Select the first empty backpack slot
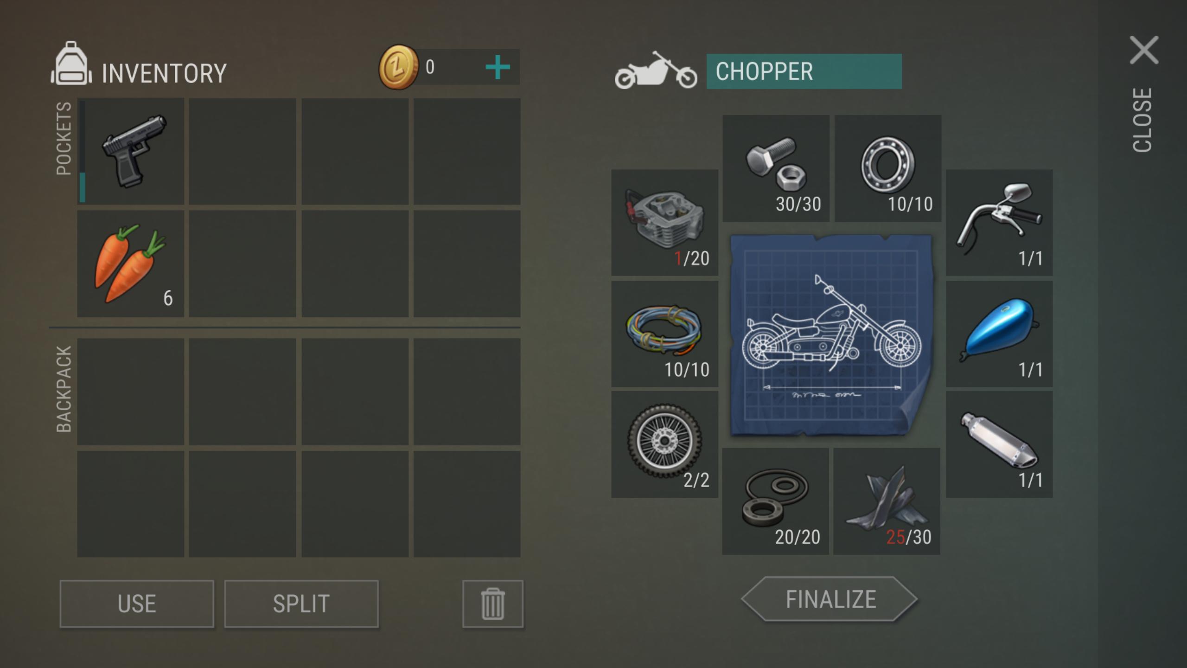 click(x=131, y=392)
